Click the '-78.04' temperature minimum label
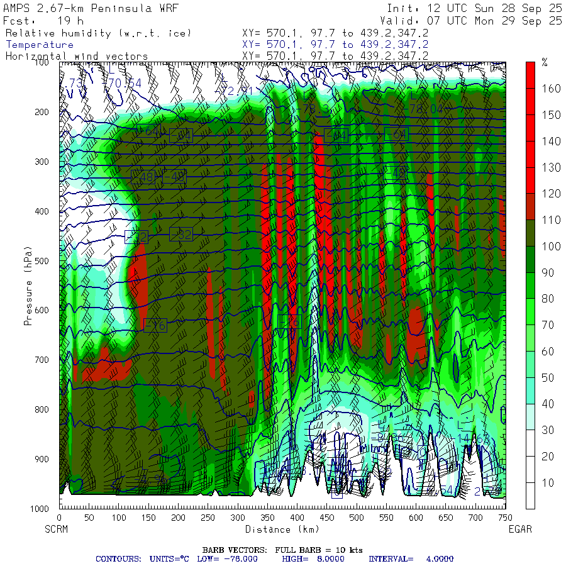The width and height of the screenshot is (566, 566). [423, 109]
